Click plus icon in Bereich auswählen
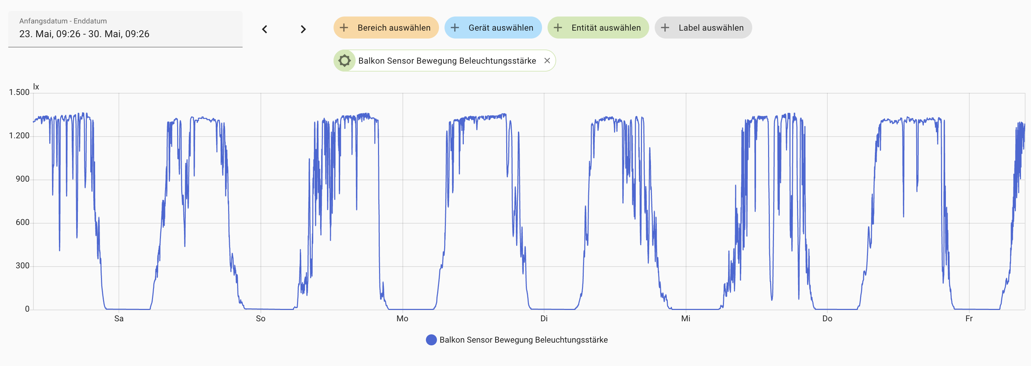This screenshot has height=366, width=1031. click(x=344, y=28)
